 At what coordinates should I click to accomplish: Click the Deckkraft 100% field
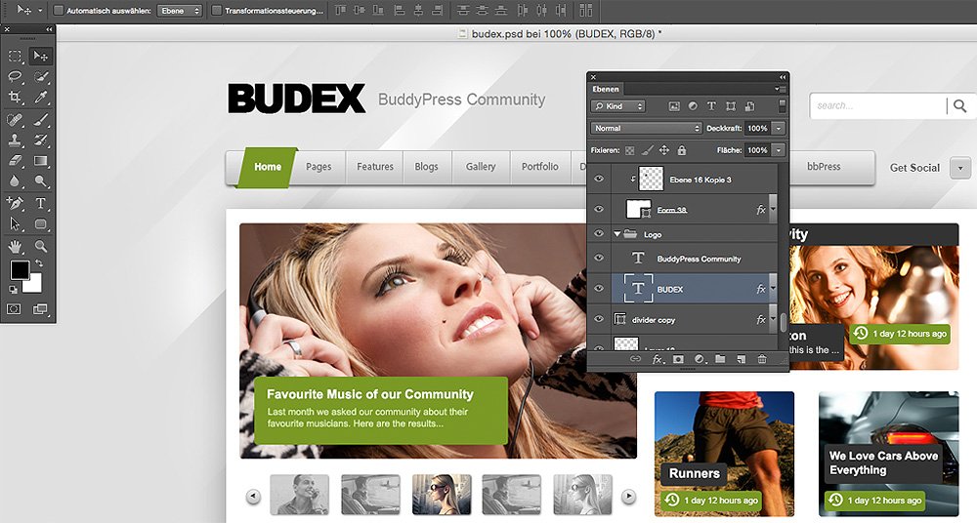point(758,128)
